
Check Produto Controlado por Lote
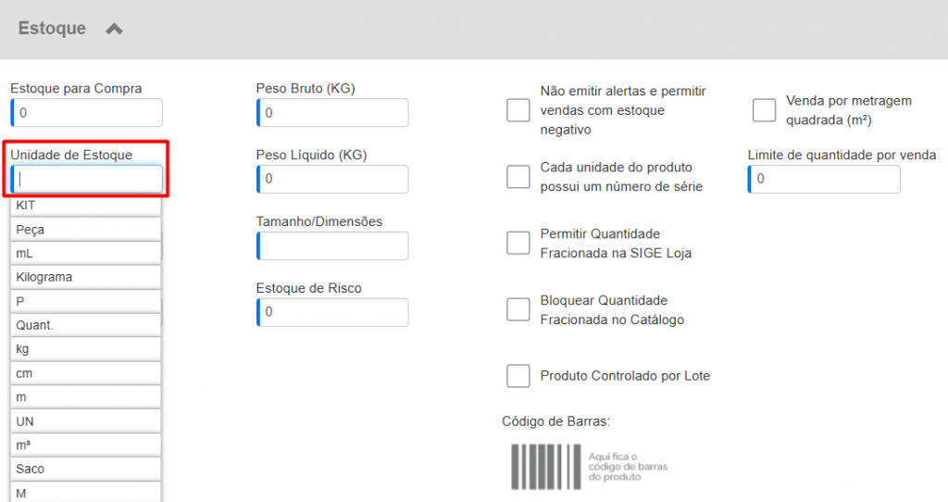click(x=518, y=376)
